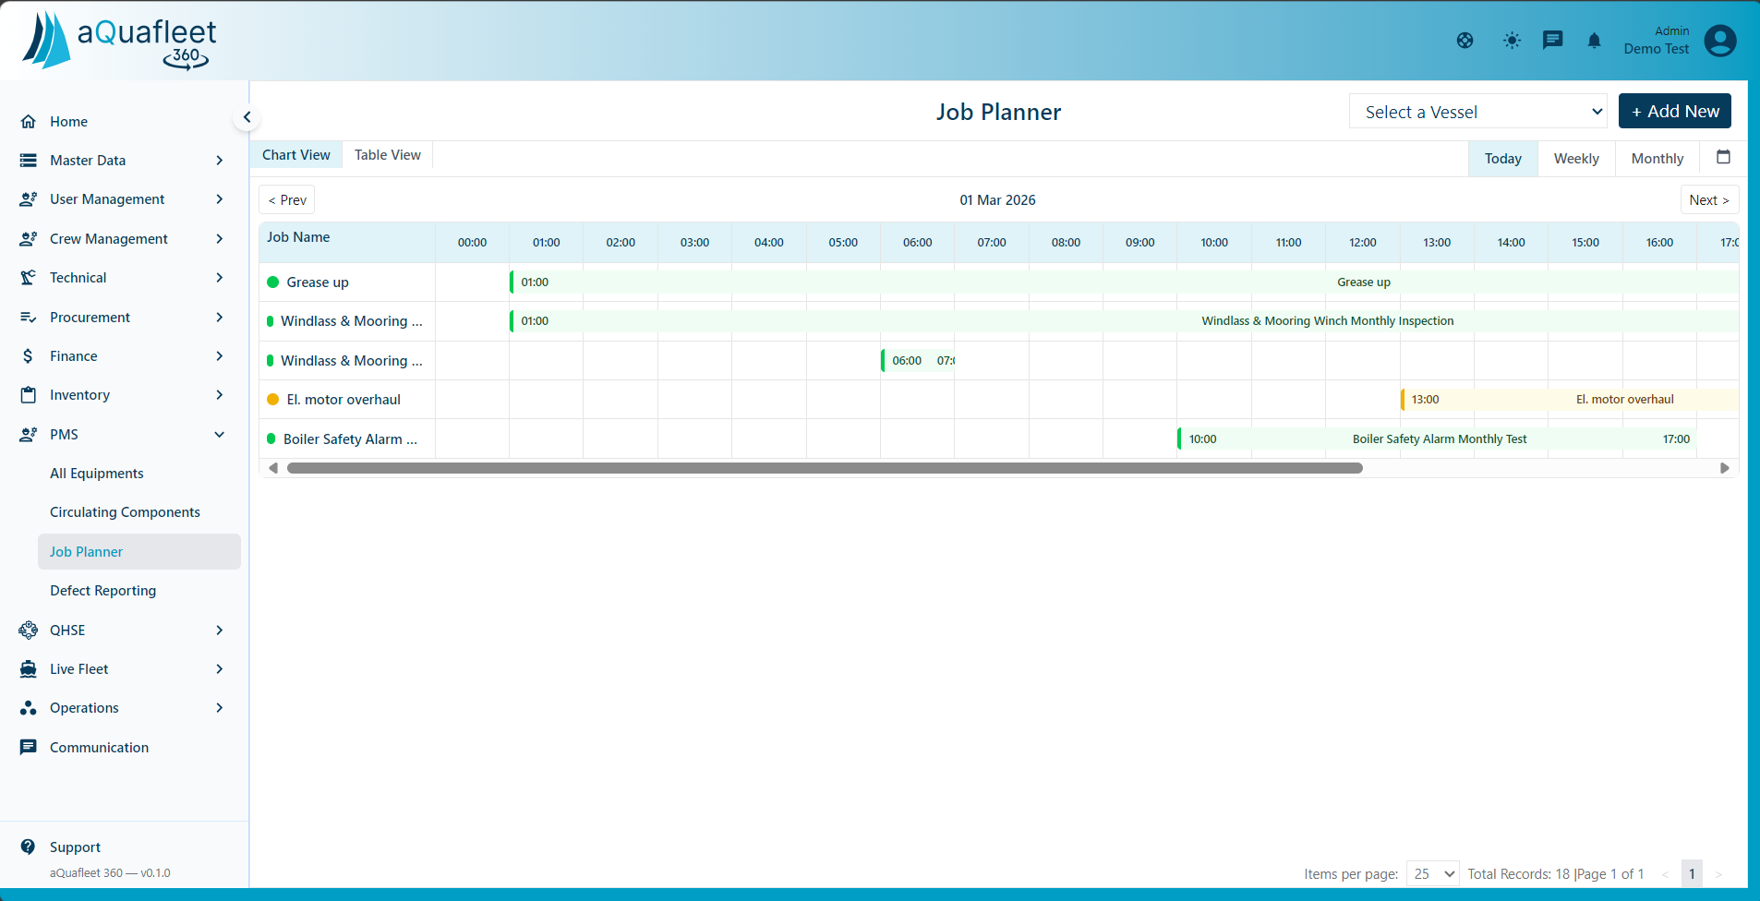1760x901 pixels.
Task: Collapse the sidebar with the left chevron
Action: 247,117
